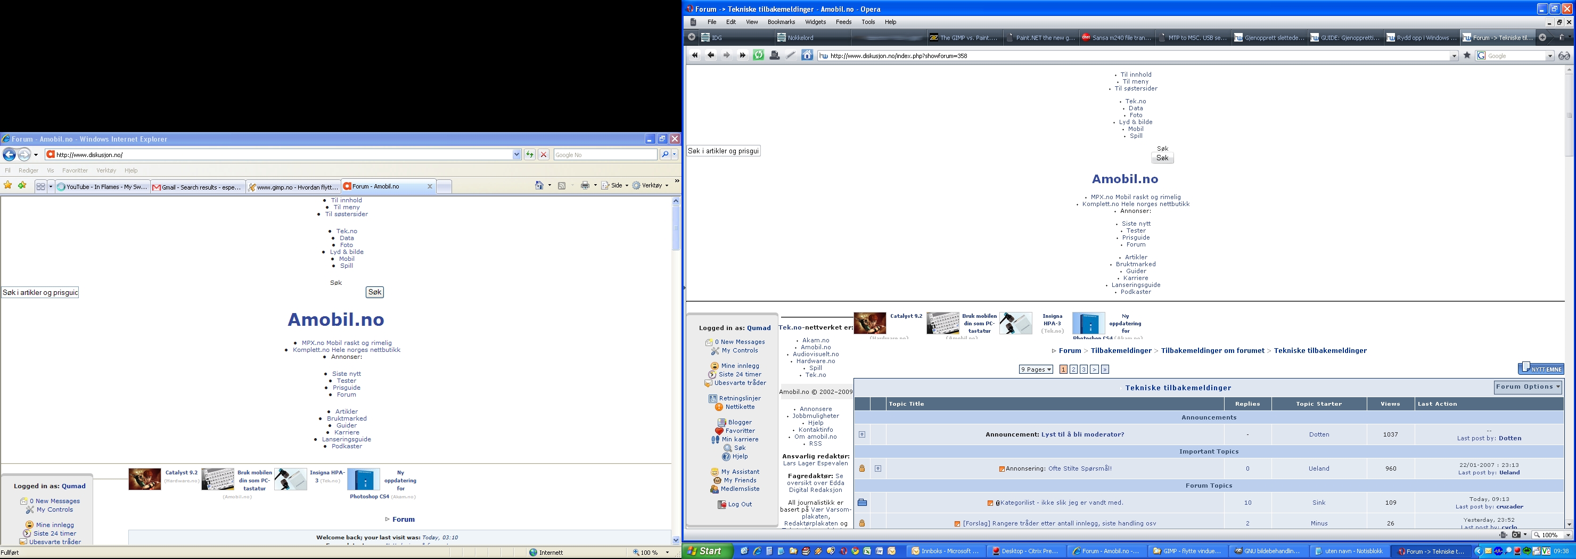Click Opera's Print toolbar icon
Screen dimensions: 1576x559
point(775,56)
